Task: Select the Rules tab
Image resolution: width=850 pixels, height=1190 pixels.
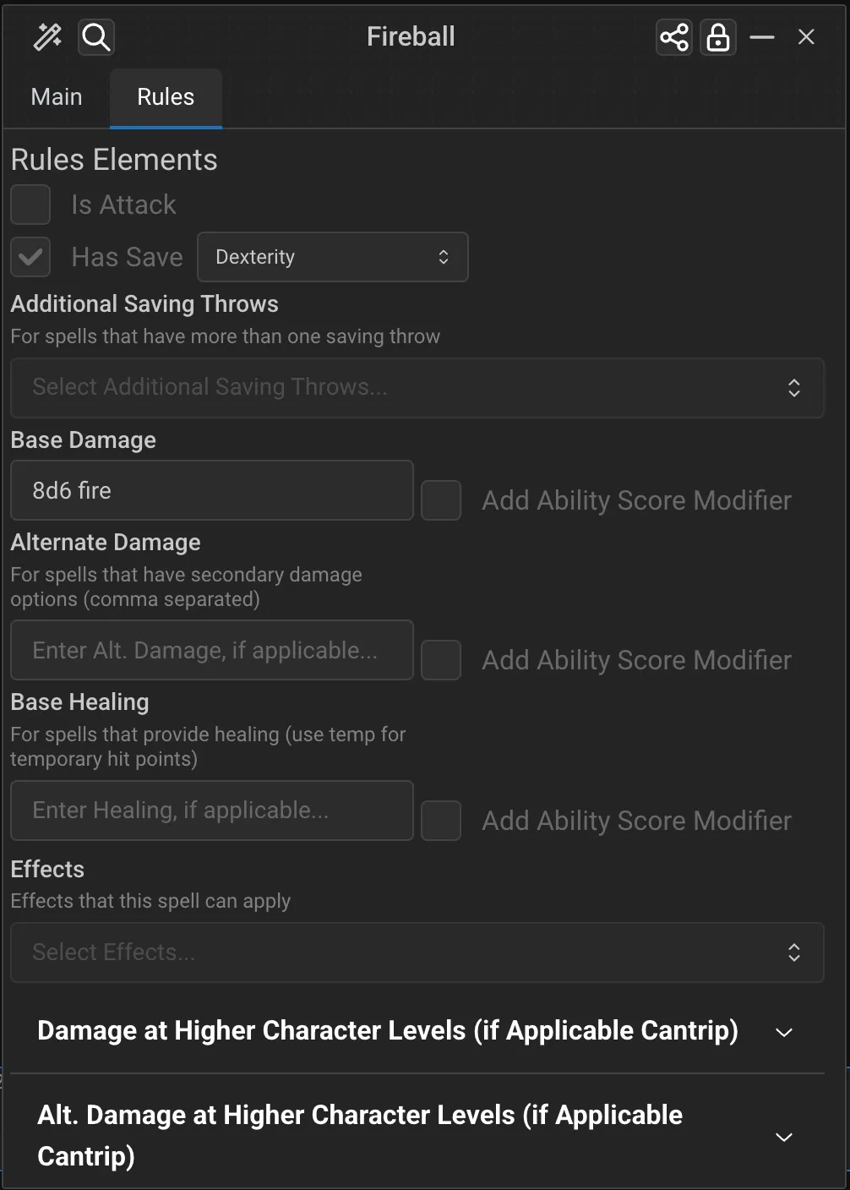Action: tap(165, 97)
